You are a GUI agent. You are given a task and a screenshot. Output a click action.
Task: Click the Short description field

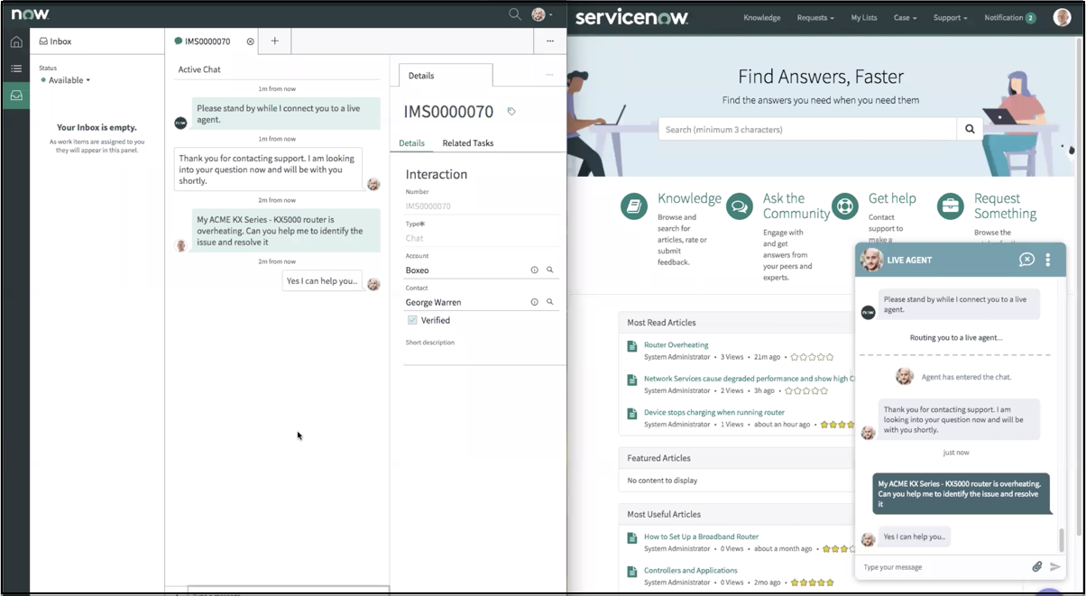481,356
